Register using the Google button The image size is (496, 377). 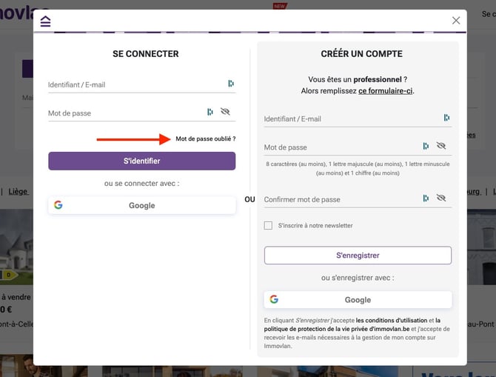(x=358, y=300)
